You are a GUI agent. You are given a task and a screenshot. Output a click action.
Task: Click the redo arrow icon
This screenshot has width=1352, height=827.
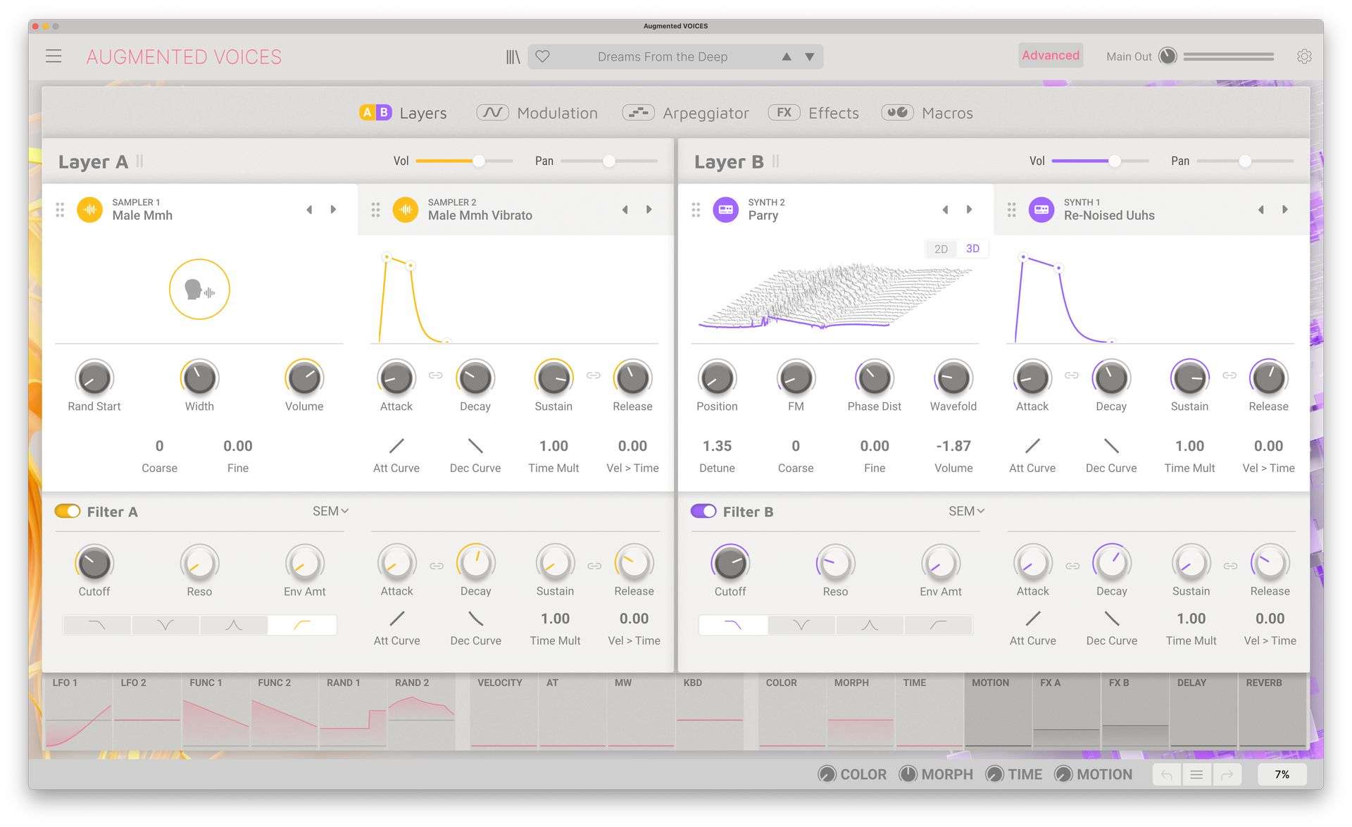pos(1227,775)
